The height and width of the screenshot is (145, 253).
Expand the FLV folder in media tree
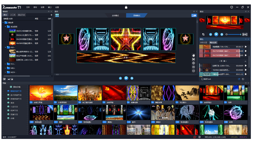[5, 64]
